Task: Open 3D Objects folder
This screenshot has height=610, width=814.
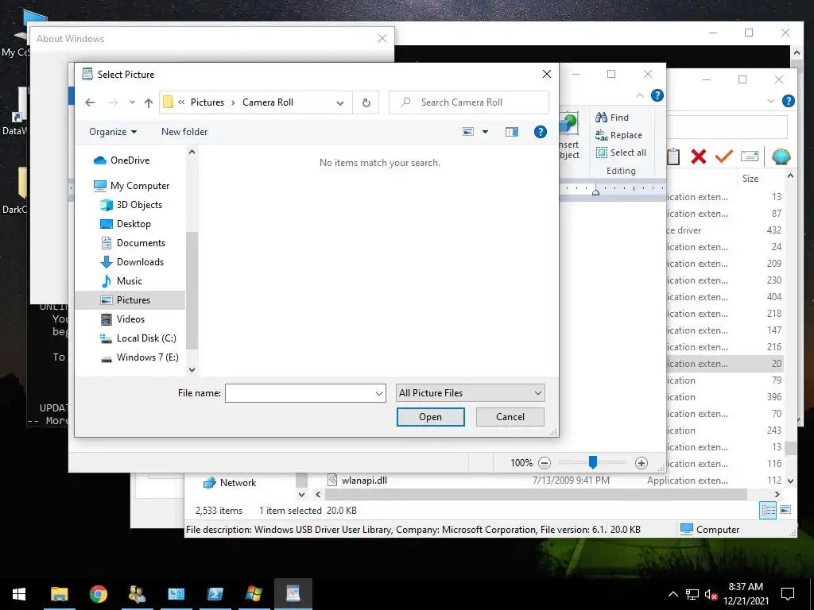Action: click(138, 205)
